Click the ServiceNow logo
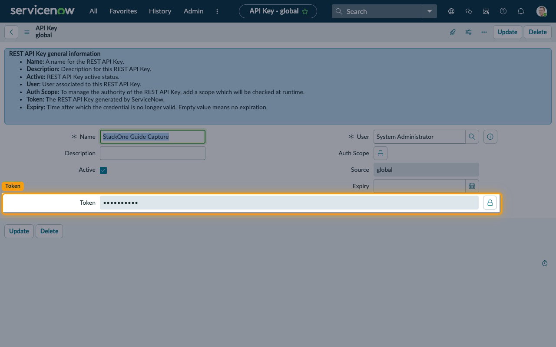The image size is (556, 347). pos(43,11)
